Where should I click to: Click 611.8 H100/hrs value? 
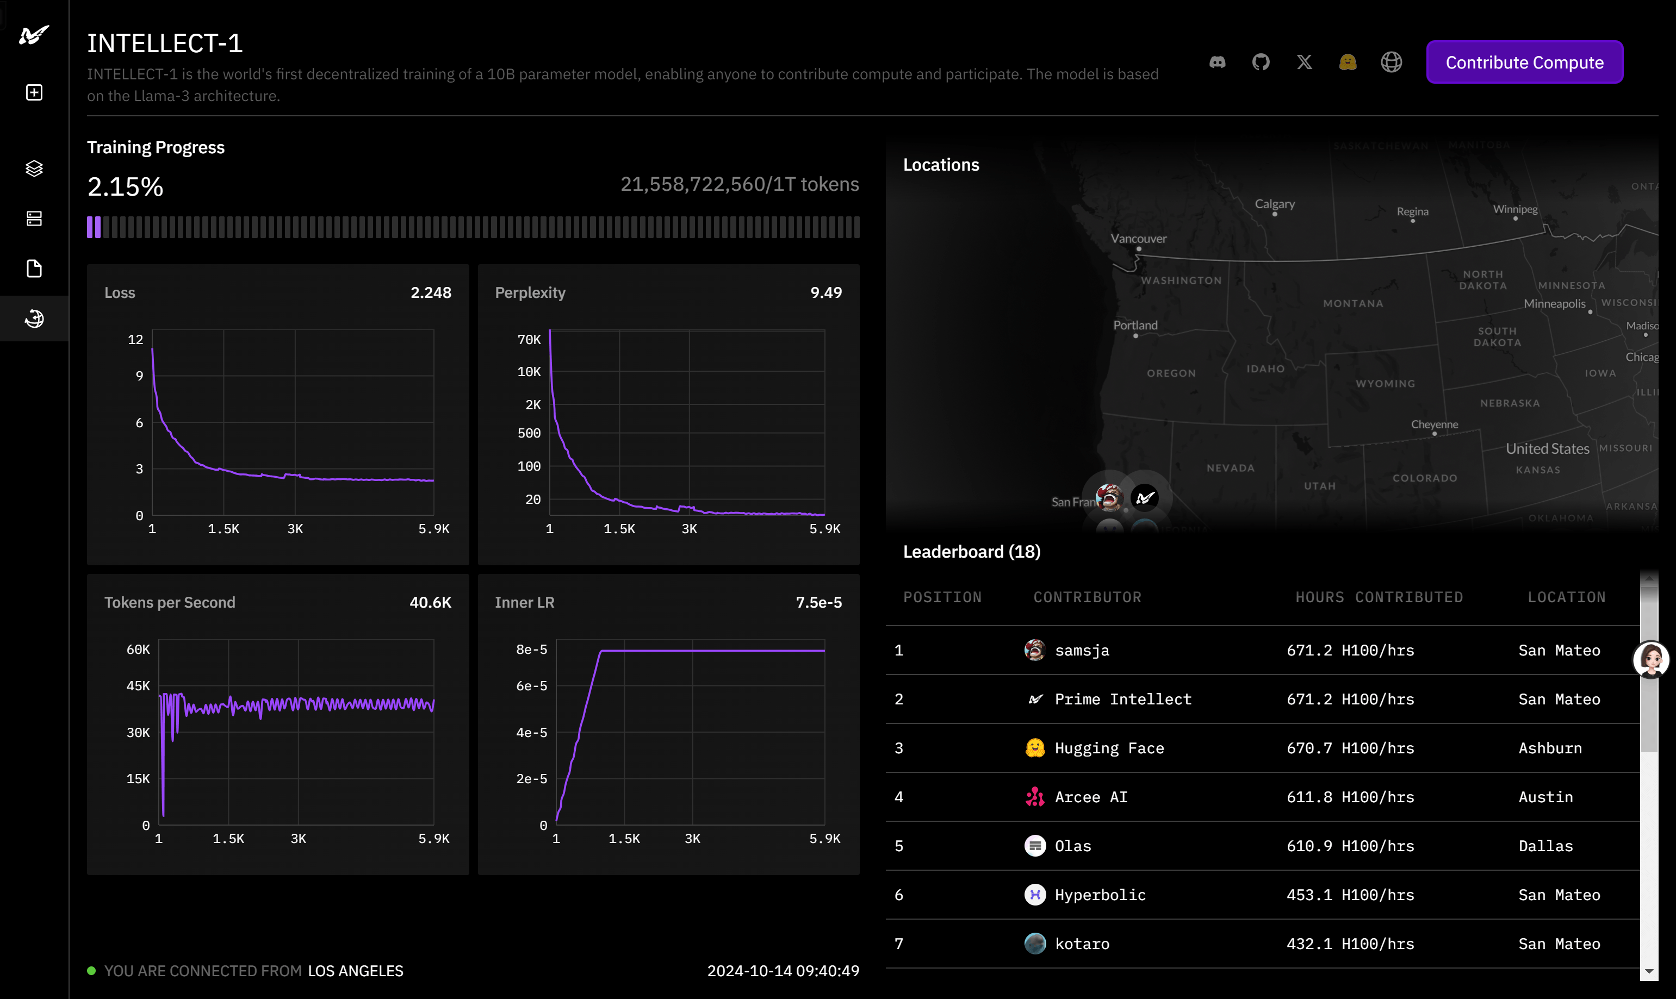click(x=1350, y=797)
